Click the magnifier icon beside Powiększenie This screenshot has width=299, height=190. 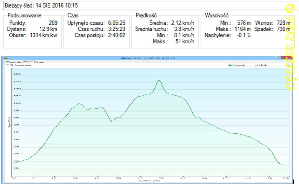click(12, 65)
